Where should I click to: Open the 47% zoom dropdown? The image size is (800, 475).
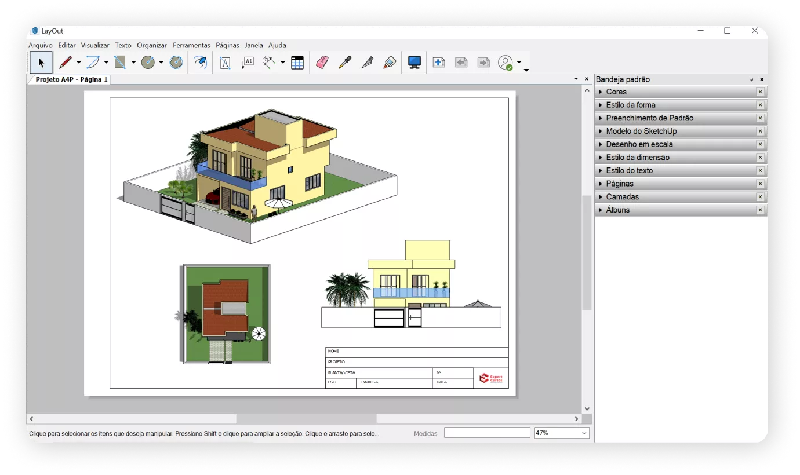[584, 433]
